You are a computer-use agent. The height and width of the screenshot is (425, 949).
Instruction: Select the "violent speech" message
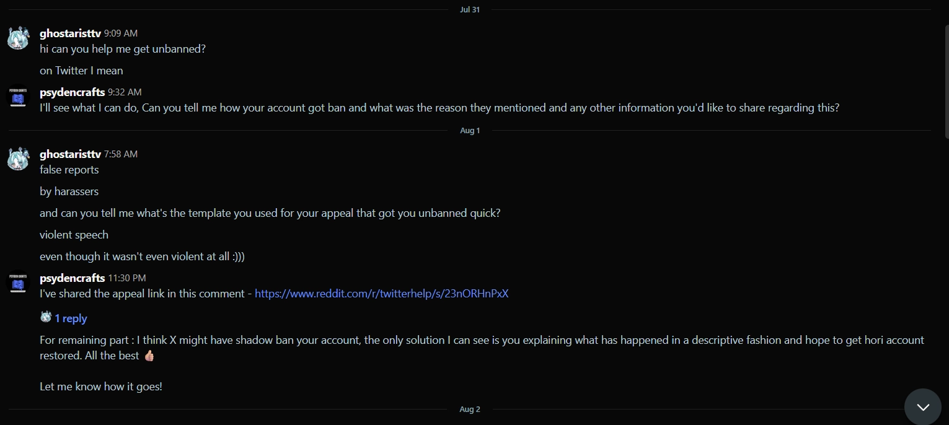coord(74,235)
